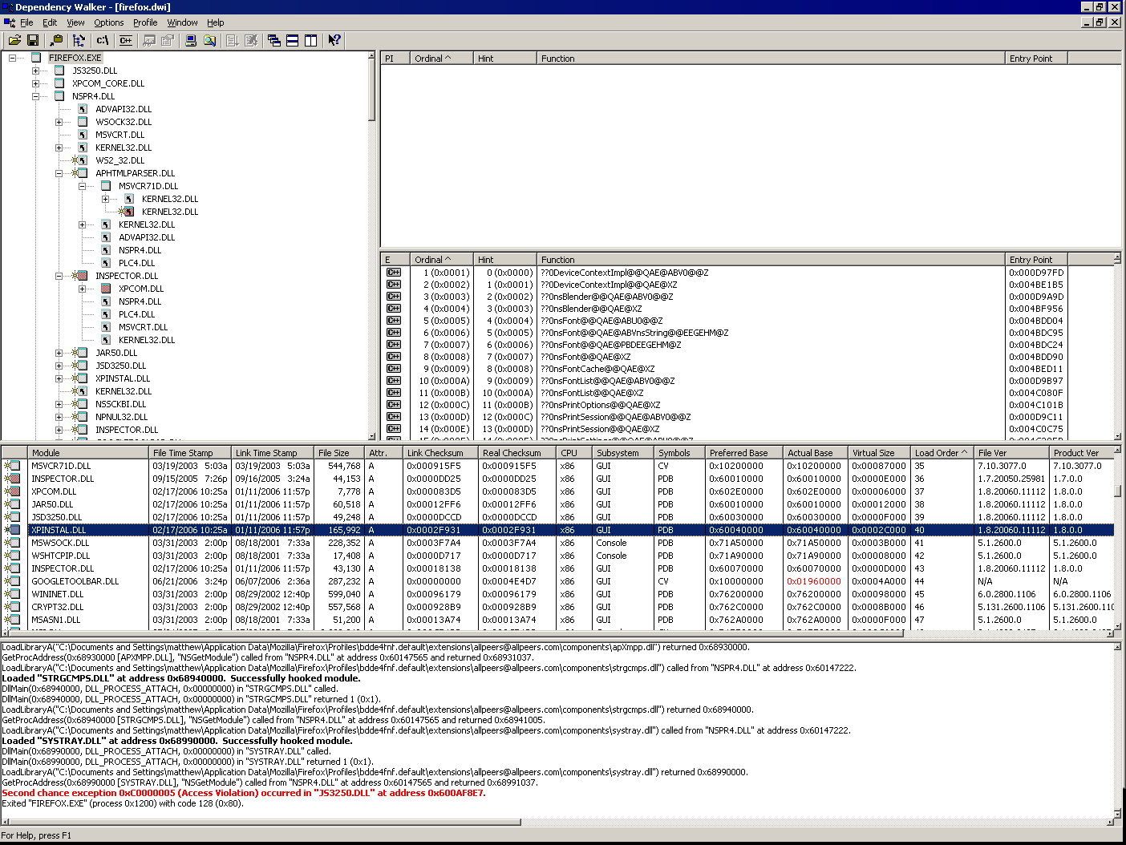Click the Configure Module Search Order icon
Screen dimensions: 1126x845
coord(210,40)
